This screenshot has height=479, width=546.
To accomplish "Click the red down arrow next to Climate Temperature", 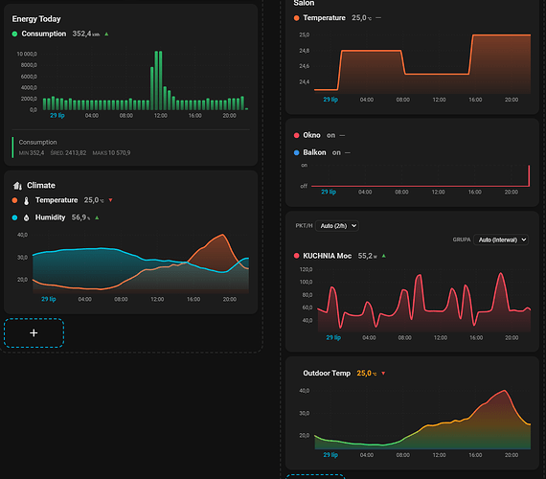I will (111, 200).
